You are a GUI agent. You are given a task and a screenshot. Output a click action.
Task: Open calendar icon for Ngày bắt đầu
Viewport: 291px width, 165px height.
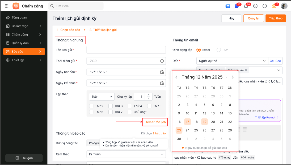[x=162, y=72]
